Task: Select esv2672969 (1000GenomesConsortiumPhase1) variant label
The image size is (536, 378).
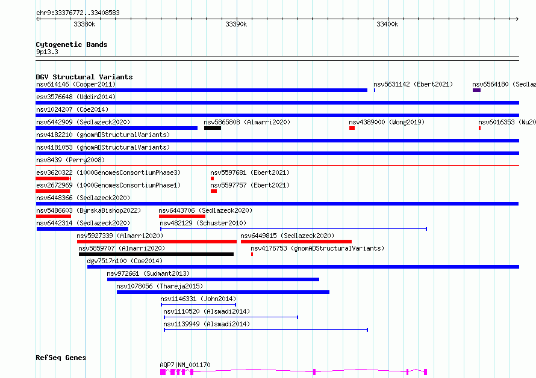Action: click(108, 185)
